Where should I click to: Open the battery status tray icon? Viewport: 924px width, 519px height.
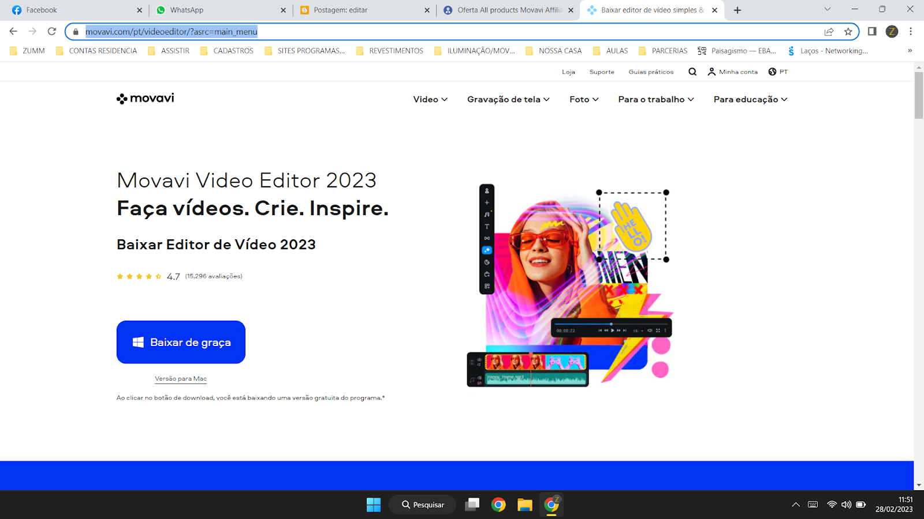(860, 505)
